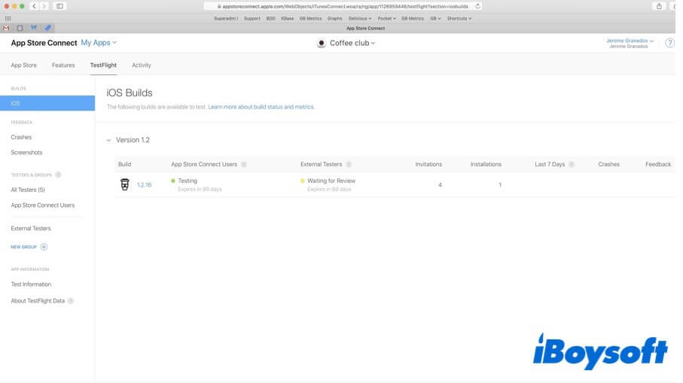Open Learn more about build status link

click(x=261, y=107)
